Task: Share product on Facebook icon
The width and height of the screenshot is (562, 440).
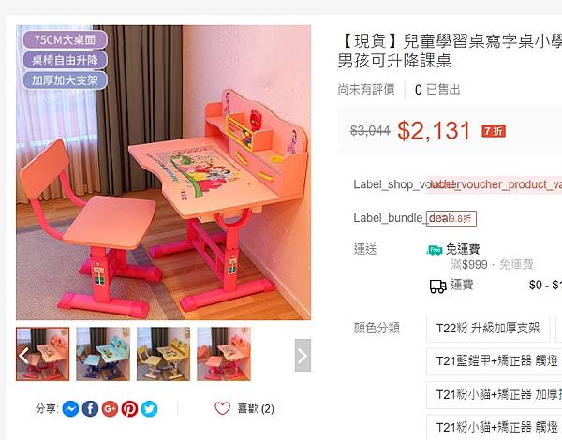Action: 90,409
